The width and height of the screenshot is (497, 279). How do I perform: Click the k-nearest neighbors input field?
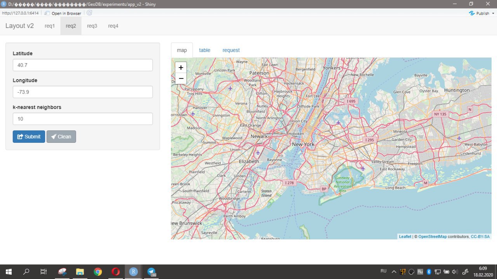pyautogui.click(x=83, y=119)
